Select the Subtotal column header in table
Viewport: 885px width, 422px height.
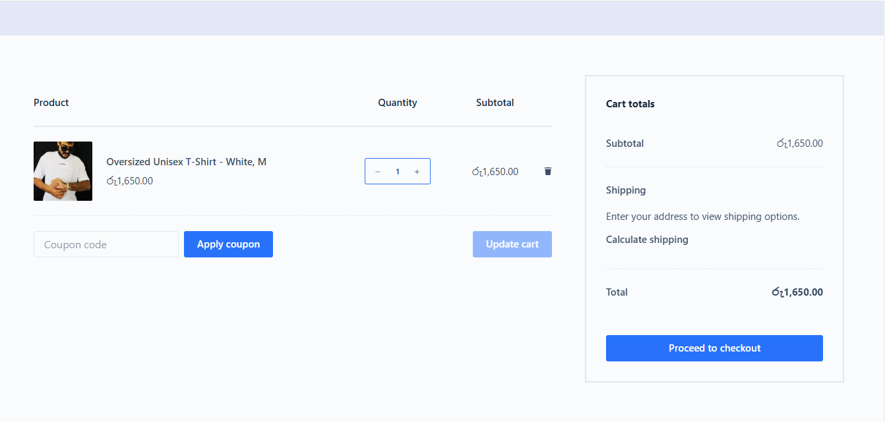pos(495,103)
